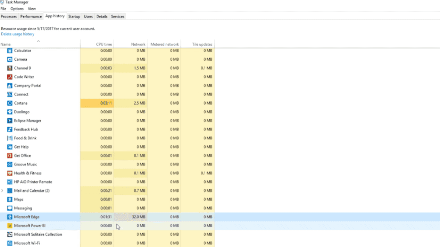This screenshot has height=247, width=440.
Task: Click the Tile updates column header
Action: [x=202, y=44]
